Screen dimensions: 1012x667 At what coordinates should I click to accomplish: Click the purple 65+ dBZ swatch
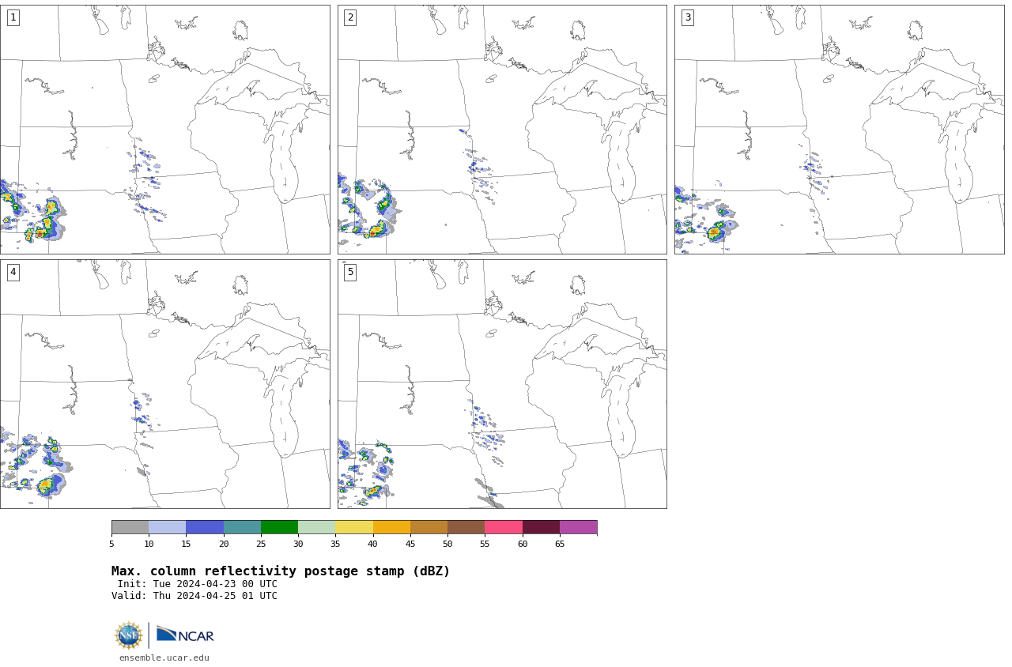578,527
